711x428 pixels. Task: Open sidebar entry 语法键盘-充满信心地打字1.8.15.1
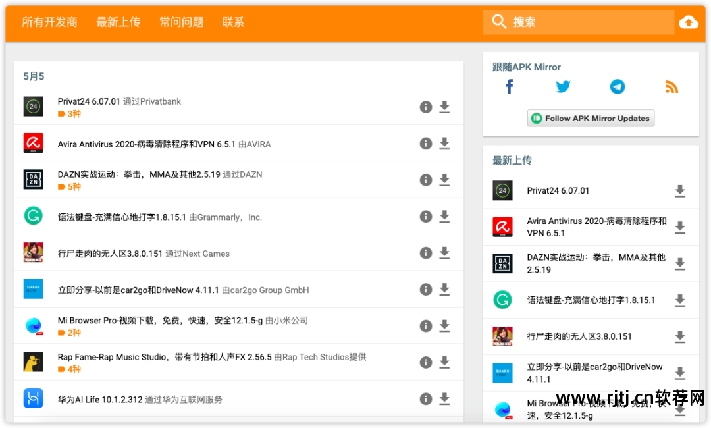click(591, 300)
